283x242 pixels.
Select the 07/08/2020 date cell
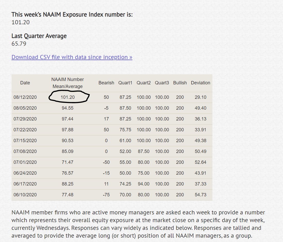coord(25,151)
